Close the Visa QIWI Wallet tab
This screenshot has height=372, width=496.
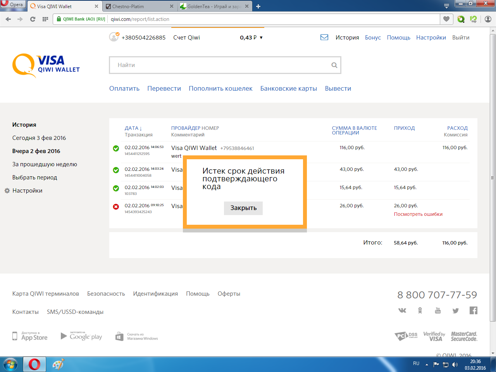(x=96, y=6)
